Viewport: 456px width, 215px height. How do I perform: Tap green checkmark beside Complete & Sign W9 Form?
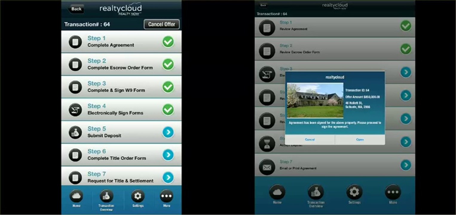[x=168, y=87]
